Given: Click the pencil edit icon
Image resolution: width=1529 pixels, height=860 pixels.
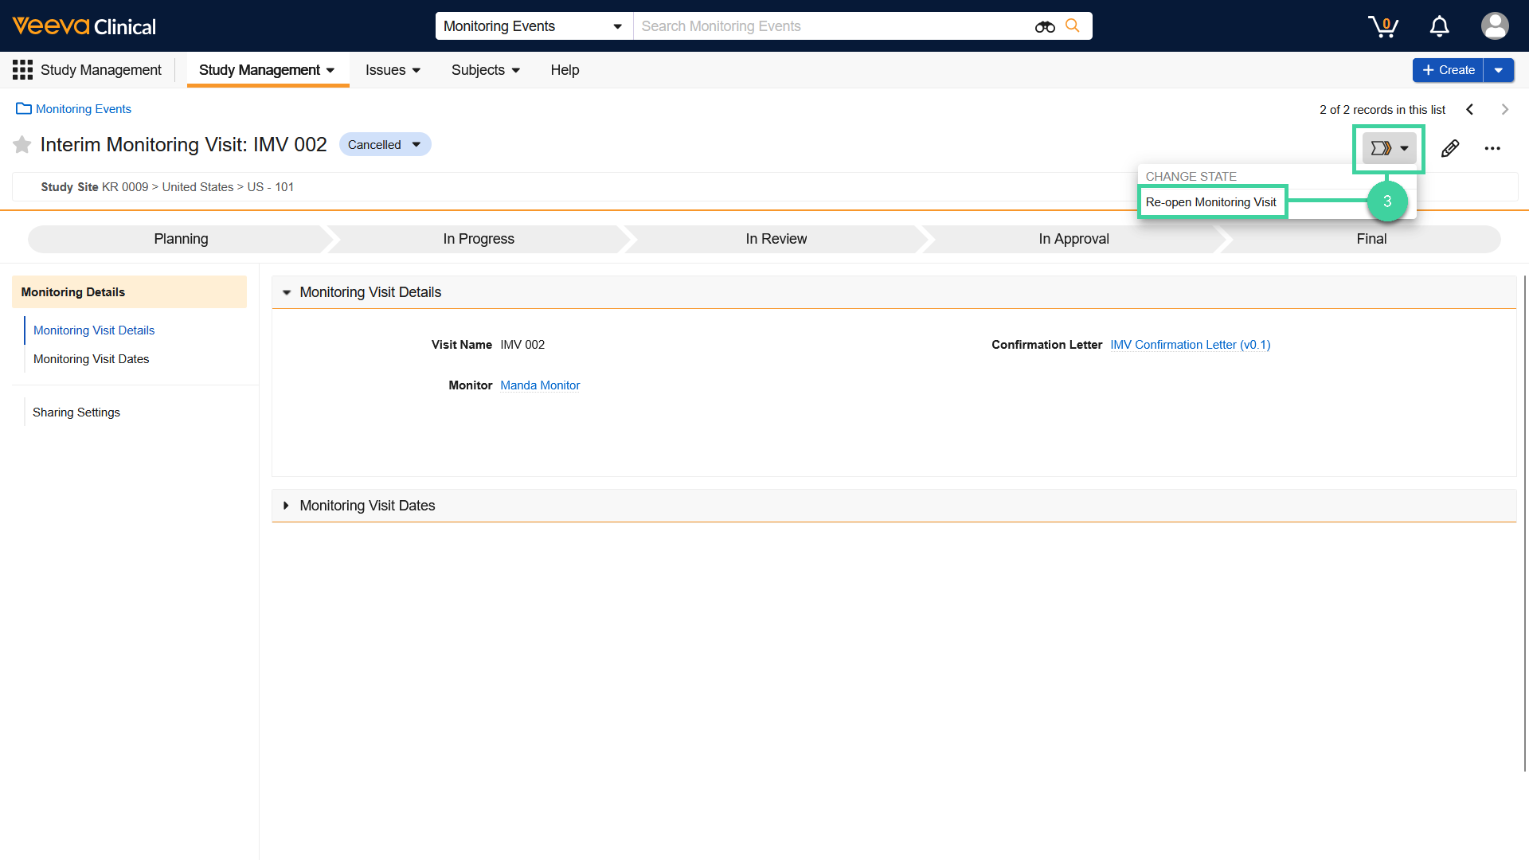Looking at the screenshot, I should tap(1450, 148).
